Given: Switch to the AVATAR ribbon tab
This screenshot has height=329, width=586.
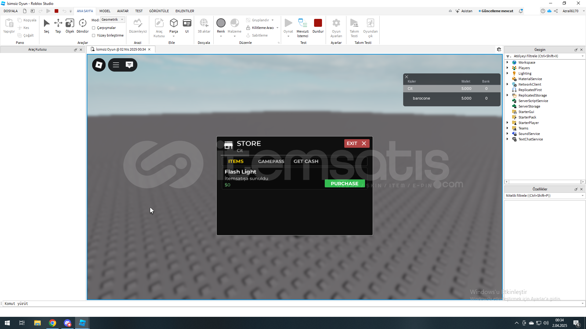Looking at the screenshot, I should [x=123, y=11].
